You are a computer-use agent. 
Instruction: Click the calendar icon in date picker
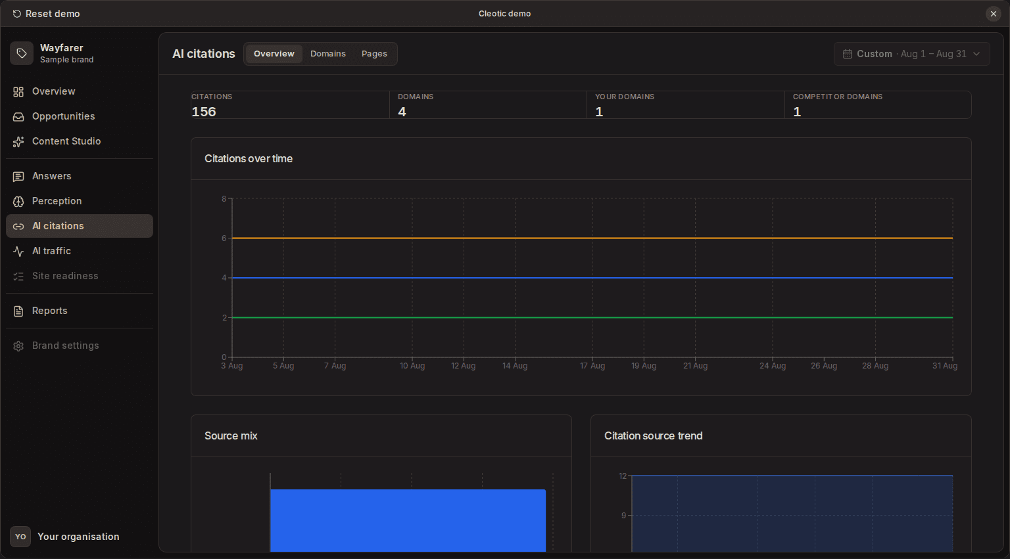[848, 54]
